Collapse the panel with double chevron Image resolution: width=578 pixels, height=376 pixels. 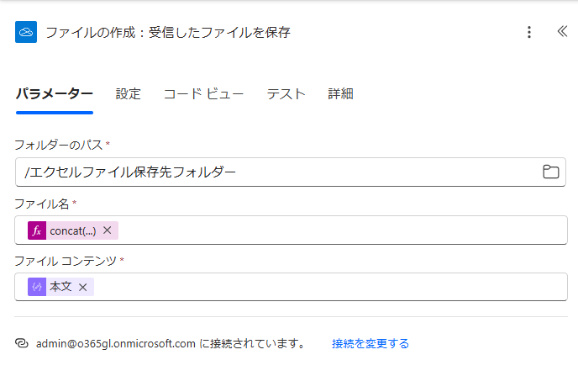point(562,31)
